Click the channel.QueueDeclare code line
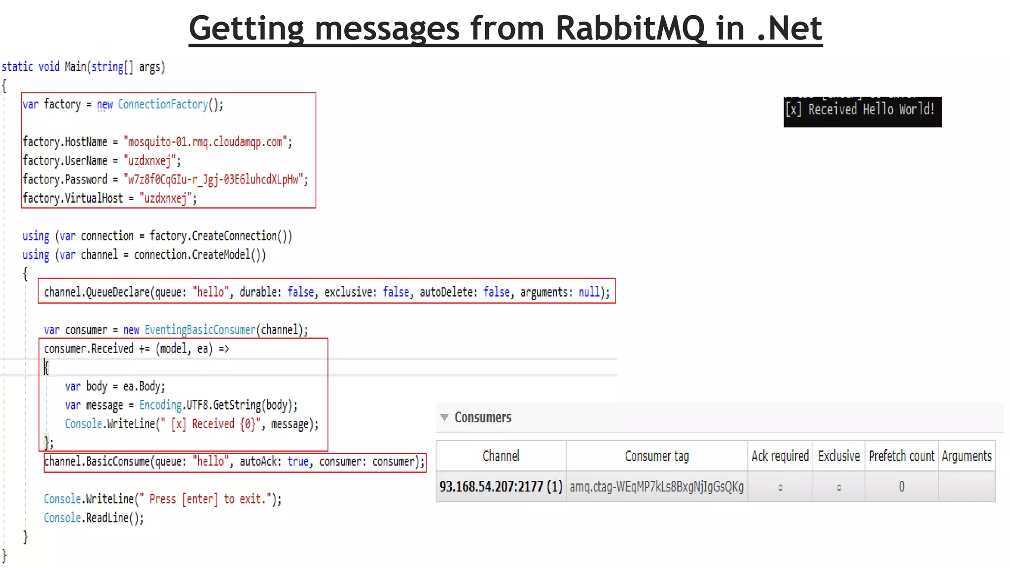Image resolution: width=1010 pixels, height=568 pixels. (x=327, y=292)
